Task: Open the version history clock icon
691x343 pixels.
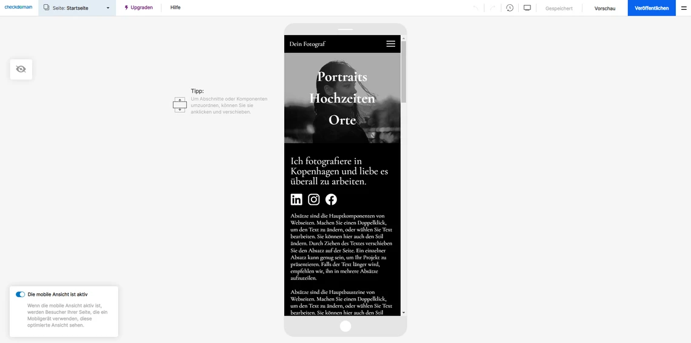Action: pyautogui.click(x=510, y=8)
